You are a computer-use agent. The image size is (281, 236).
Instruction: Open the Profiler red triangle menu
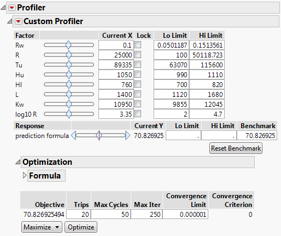click(12, 8)
